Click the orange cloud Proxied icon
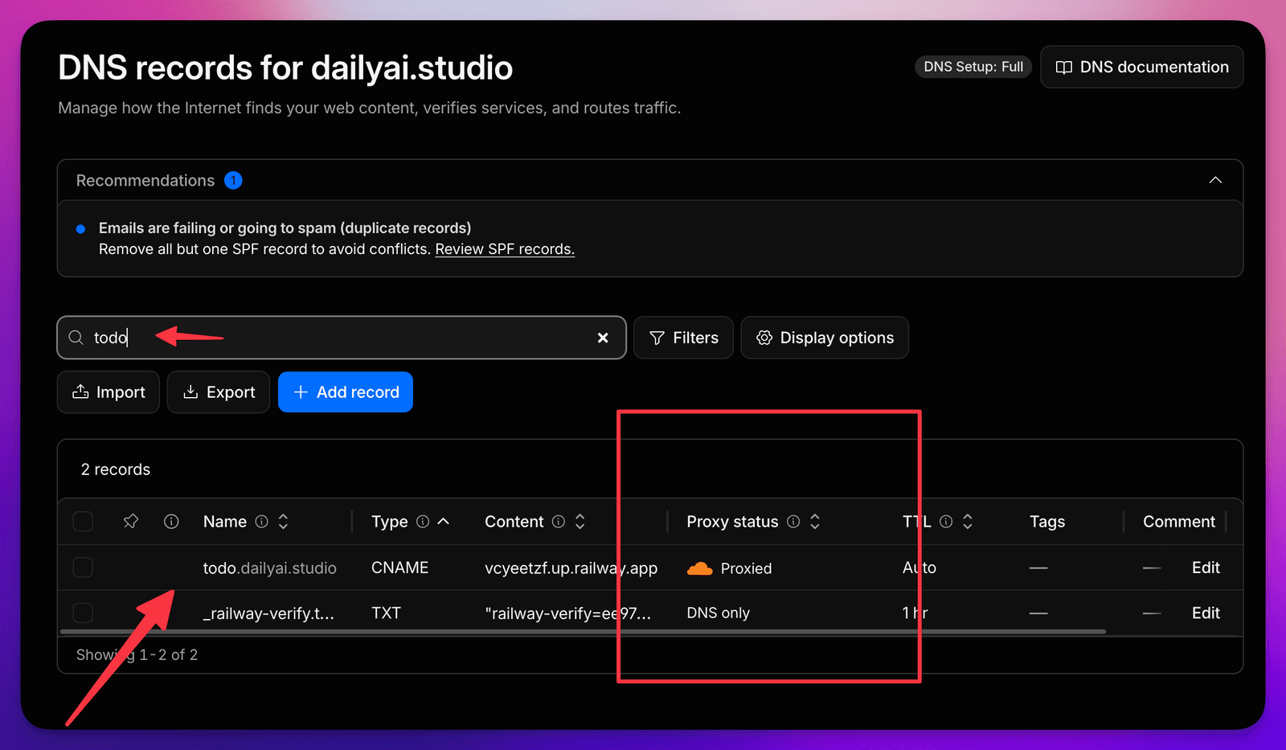 click(x=700, y=568)
